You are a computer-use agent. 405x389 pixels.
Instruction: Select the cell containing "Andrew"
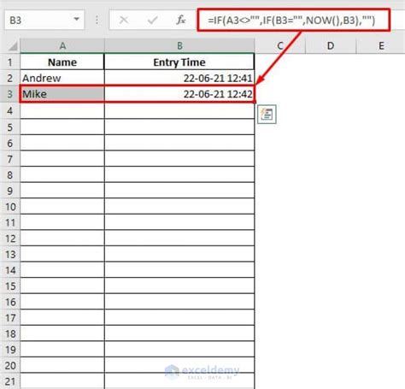click(x=62, y=78)
